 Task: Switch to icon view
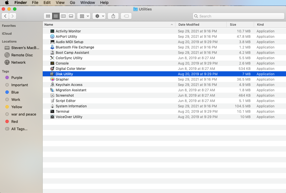tap(48, 16)
